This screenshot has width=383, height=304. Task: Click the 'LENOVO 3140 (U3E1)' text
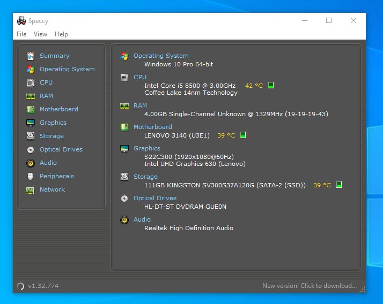177,135
